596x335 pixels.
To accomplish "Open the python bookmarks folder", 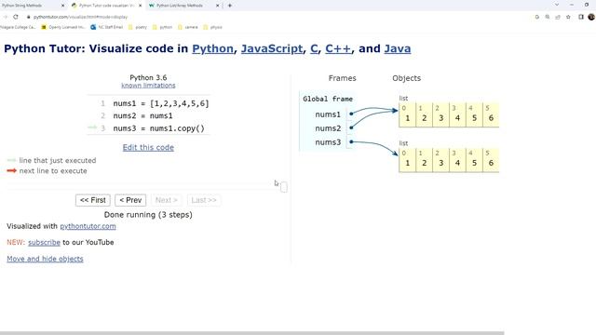I will click(162, 27).
